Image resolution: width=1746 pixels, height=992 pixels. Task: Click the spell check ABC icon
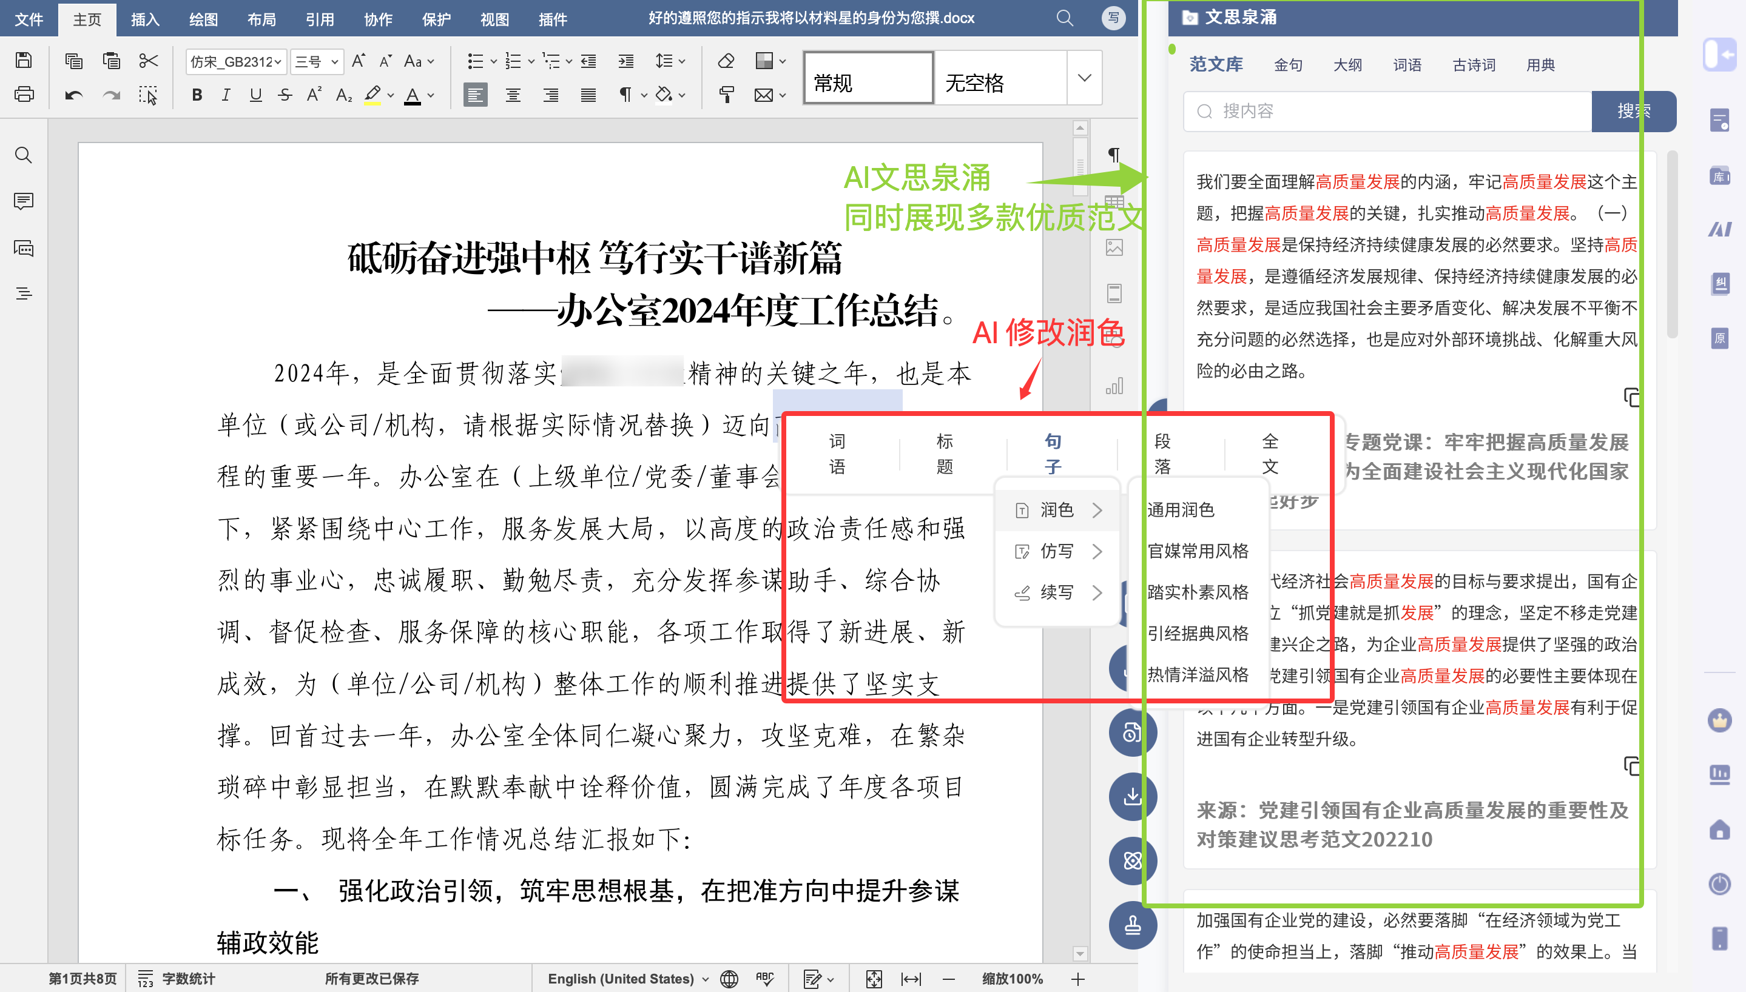click(x=764, y=979)
